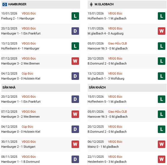Click L badge for Freiburg 2-1 Hamburger

click(x=75, y=16)
